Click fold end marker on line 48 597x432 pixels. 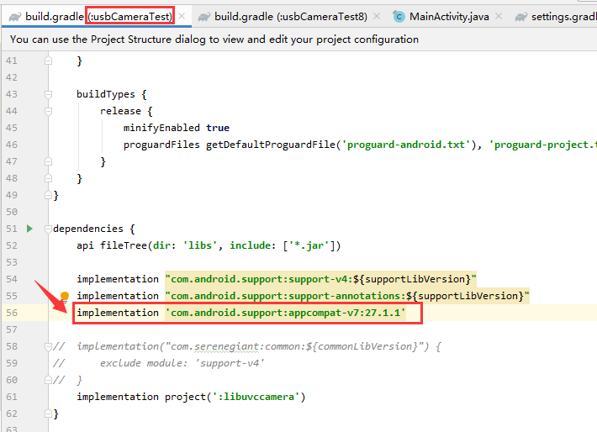click(x=49, y=178)
